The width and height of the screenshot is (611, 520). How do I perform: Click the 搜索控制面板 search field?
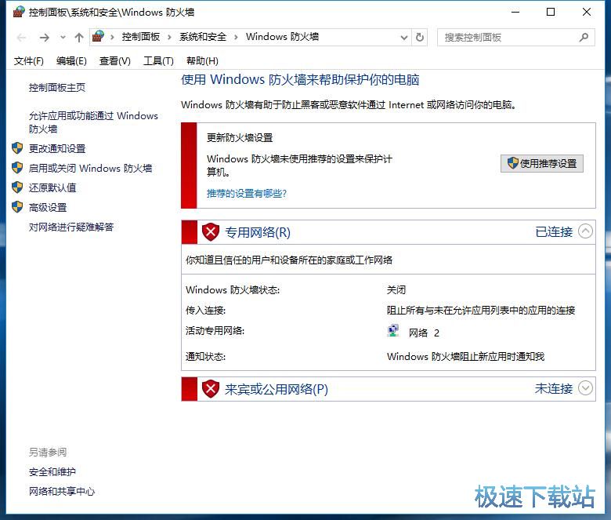(516, 38)
